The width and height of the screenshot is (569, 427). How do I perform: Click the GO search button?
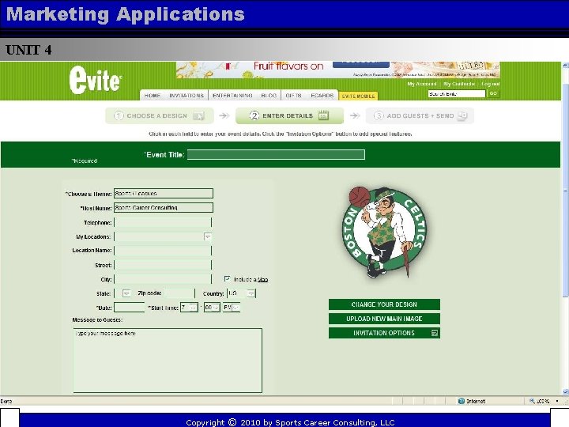tap(493, 93)
